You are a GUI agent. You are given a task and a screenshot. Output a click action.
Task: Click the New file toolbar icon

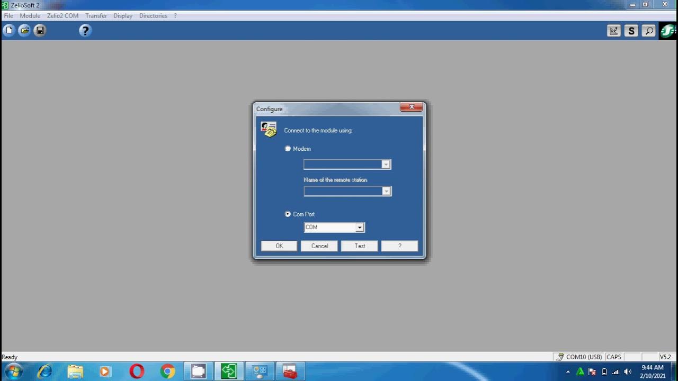point(9,31)
